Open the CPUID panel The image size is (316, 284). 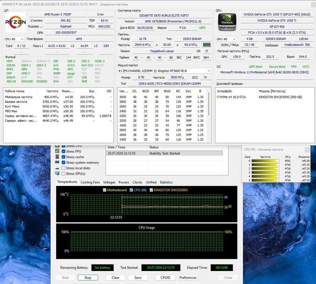165,277
